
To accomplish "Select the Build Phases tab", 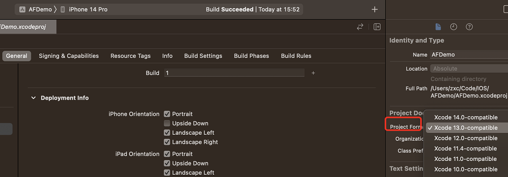I will coord(251,56).
